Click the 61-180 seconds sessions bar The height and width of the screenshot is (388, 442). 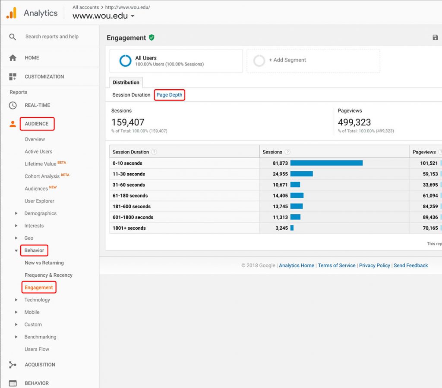(x=297, y=195)
